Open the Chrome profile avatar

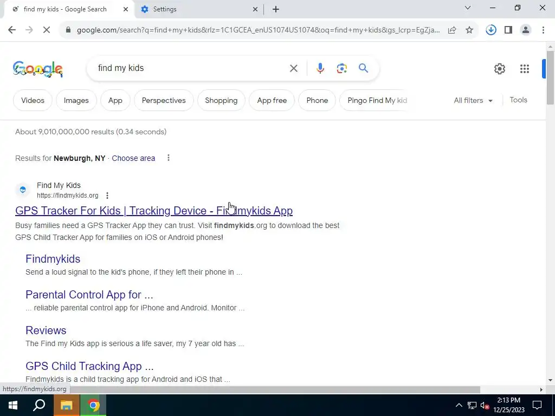click(x=526, y=30)
